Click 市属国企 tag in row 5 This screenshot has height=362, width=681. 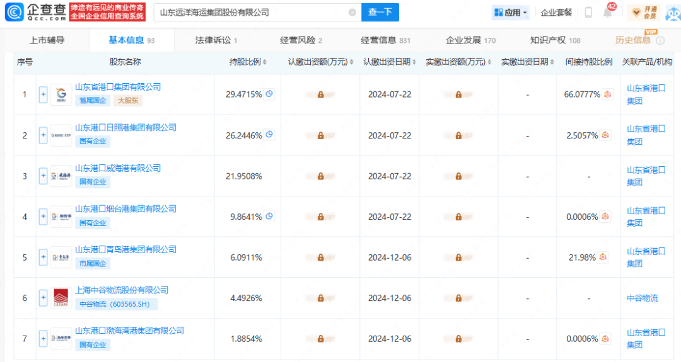[x=93, y=264]
